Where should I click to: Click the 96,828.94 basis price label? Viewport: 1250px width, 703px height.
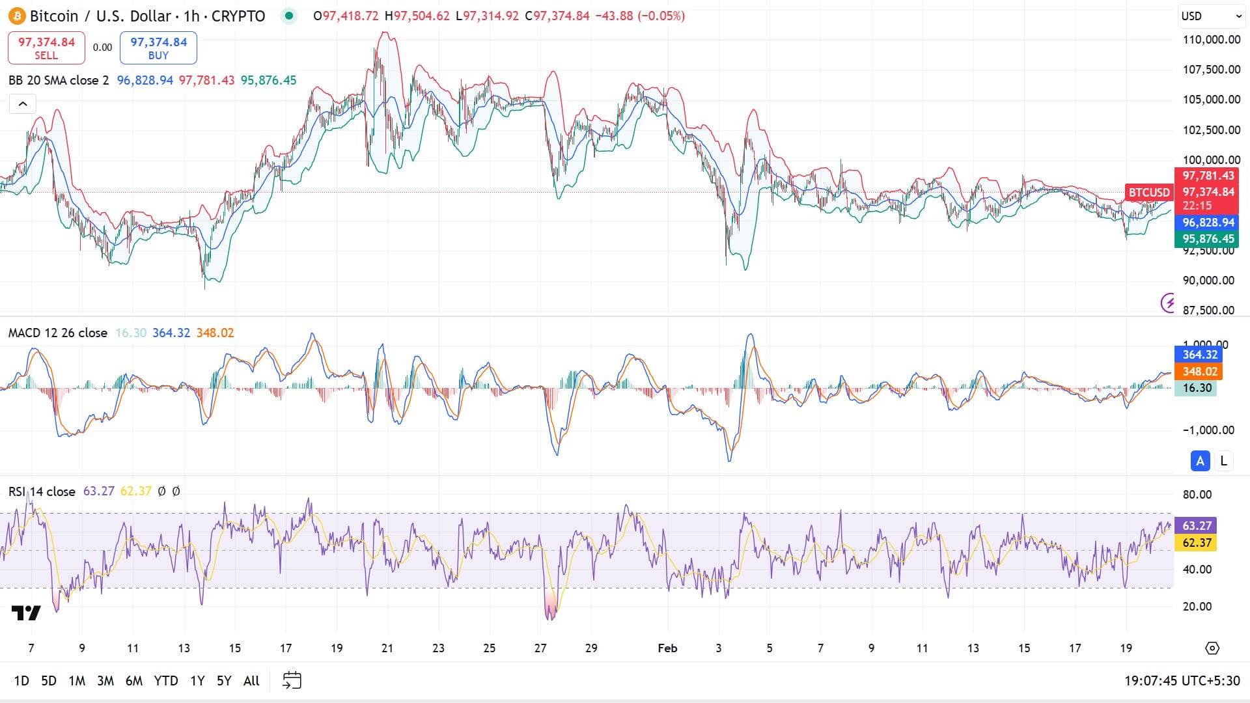1208,223
